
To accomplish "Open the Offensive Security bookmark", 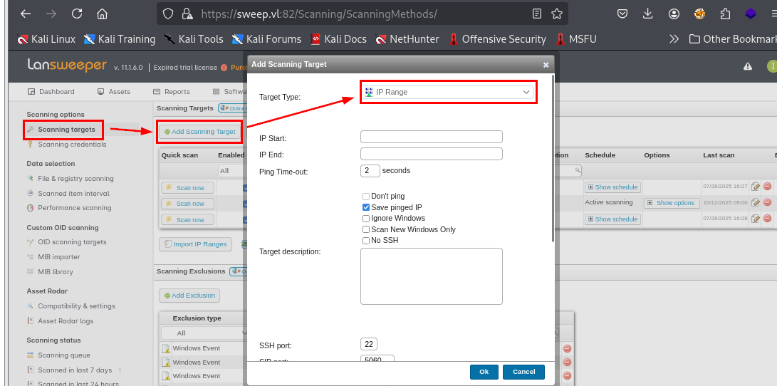I will point(498,38).
